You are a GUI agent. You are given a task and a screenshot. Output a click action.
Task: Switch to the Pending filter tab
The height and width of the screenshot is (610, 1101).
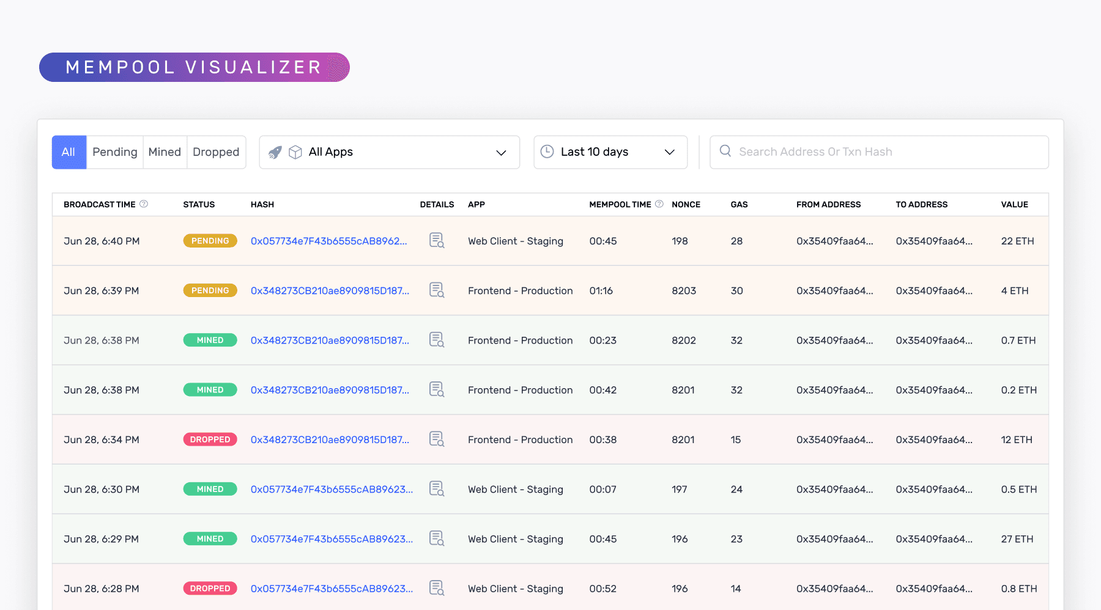(114, 152)
